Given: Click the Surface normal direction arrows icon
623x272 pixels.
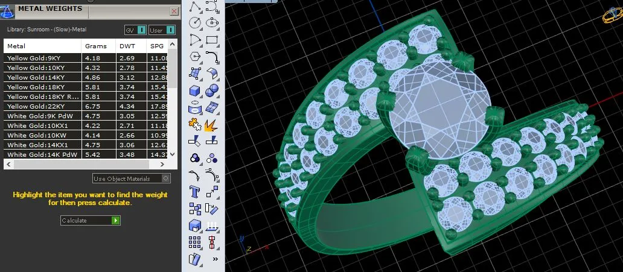Looking at the screenshot, I should tap(212, 226).
